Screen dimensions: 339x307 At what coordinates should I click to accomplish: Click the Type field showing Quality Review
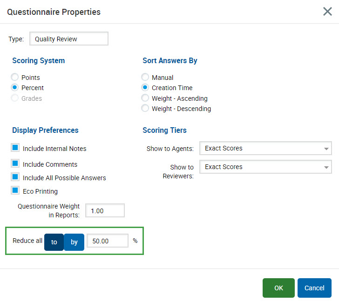68,39
